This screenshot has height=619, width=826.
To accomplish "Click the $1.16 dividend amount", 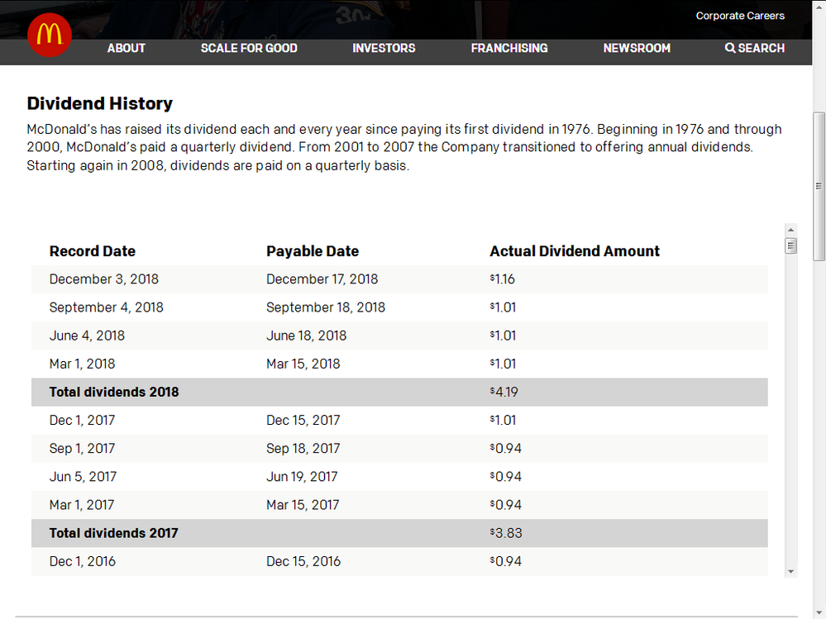I will point(503,279).
